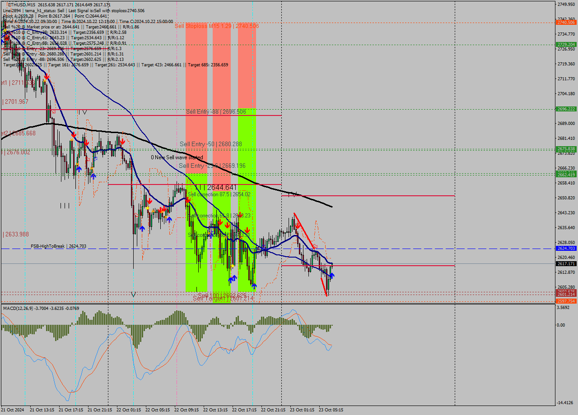This screenshot has height=415, width=578.
Task: Select the green 2662.419 price tag
Action: click(566, 174)
